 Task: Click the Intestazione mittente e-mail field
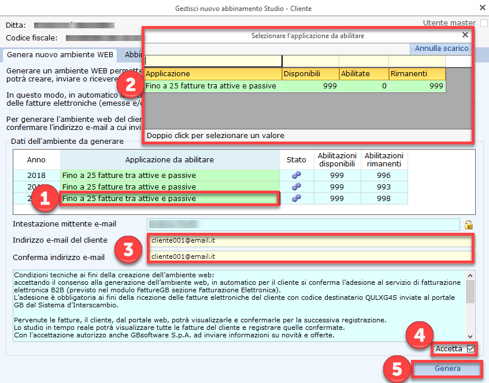(303, 224)
